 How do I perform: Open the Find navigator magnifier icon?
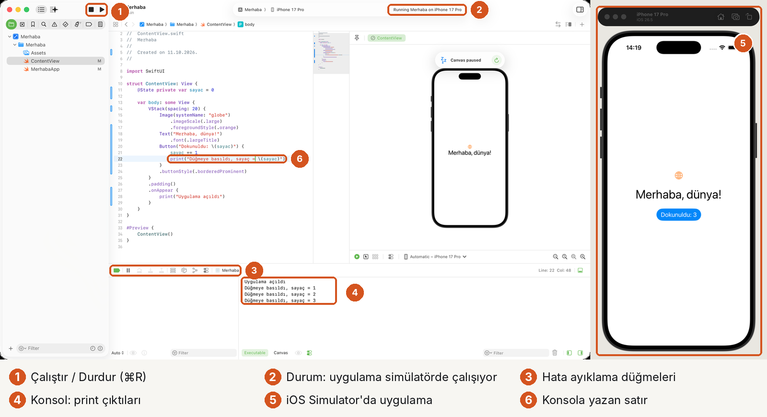point(44,24)
